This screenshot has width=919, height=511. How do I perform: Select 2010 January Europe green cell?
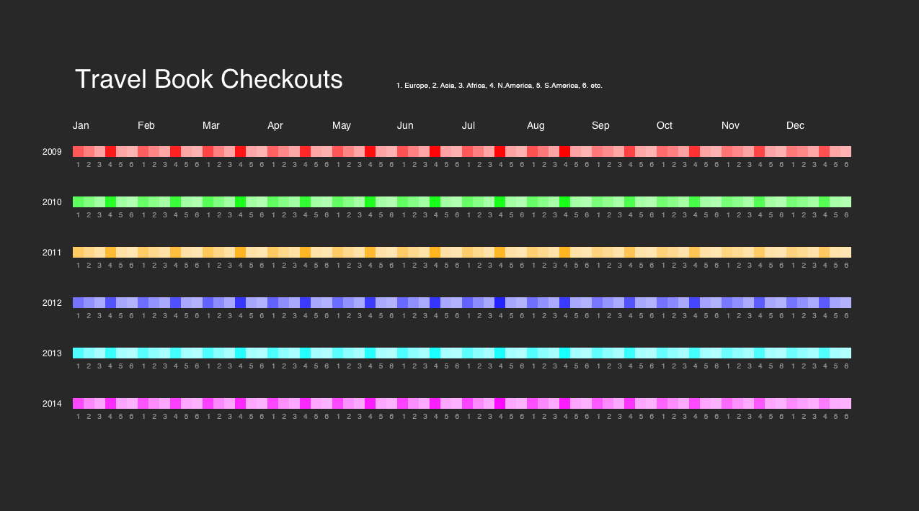(x=78, y=202)
